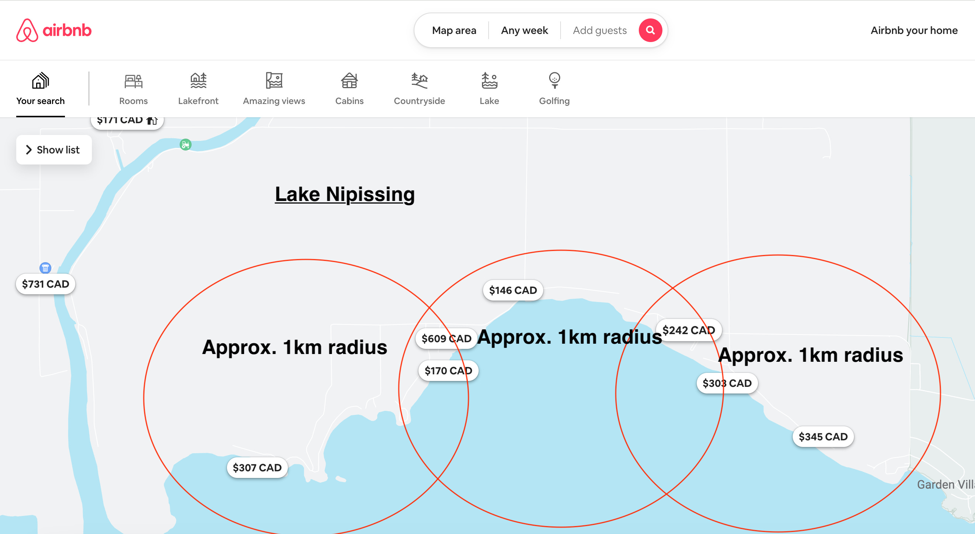Click the Airbnb logo

click(54, 30)
